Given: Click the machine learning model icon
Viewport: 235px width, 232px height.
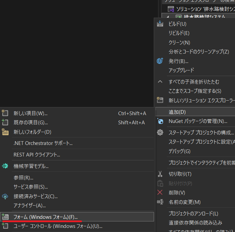Looking at the screenshot, I should (5, 166).
